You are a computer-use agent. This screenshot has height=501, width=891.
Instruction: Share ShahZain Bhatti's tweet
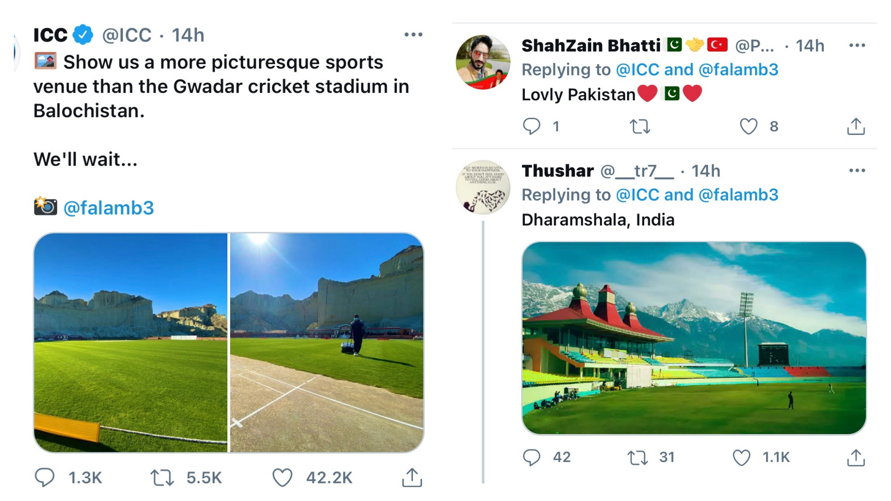(856, 126)
